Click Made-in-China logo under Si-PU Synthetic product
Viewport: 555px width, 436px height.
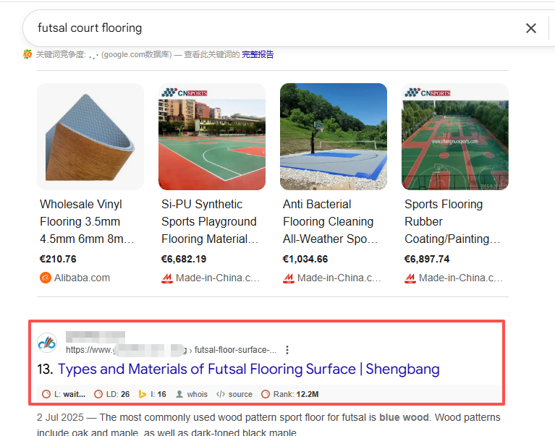(x=167, y=278)
